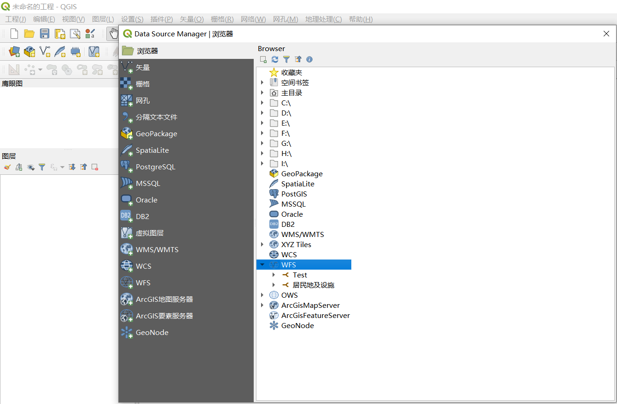Select 收藏夹 favorites item in Browser
Image resolution: width=617 pixels, height=404 pixels.
[291, 72]
